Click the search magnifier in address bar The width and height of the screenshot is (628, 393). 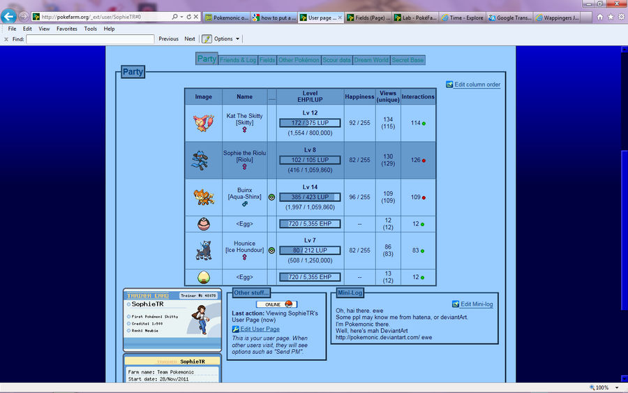174,17
